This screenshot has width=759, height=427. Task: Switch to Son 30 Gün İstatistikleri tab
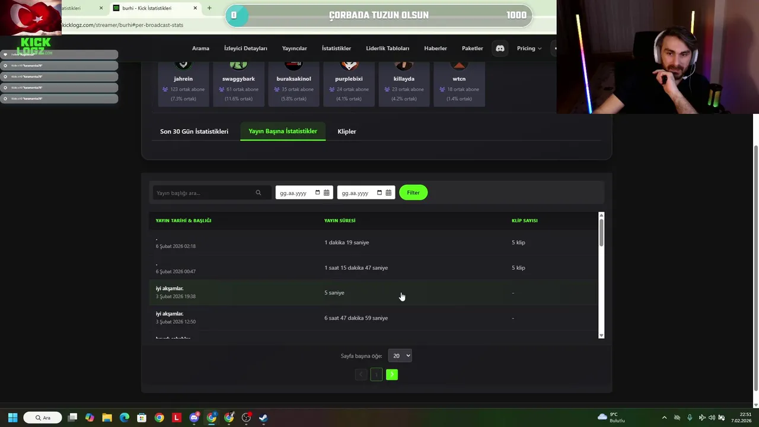194,131
